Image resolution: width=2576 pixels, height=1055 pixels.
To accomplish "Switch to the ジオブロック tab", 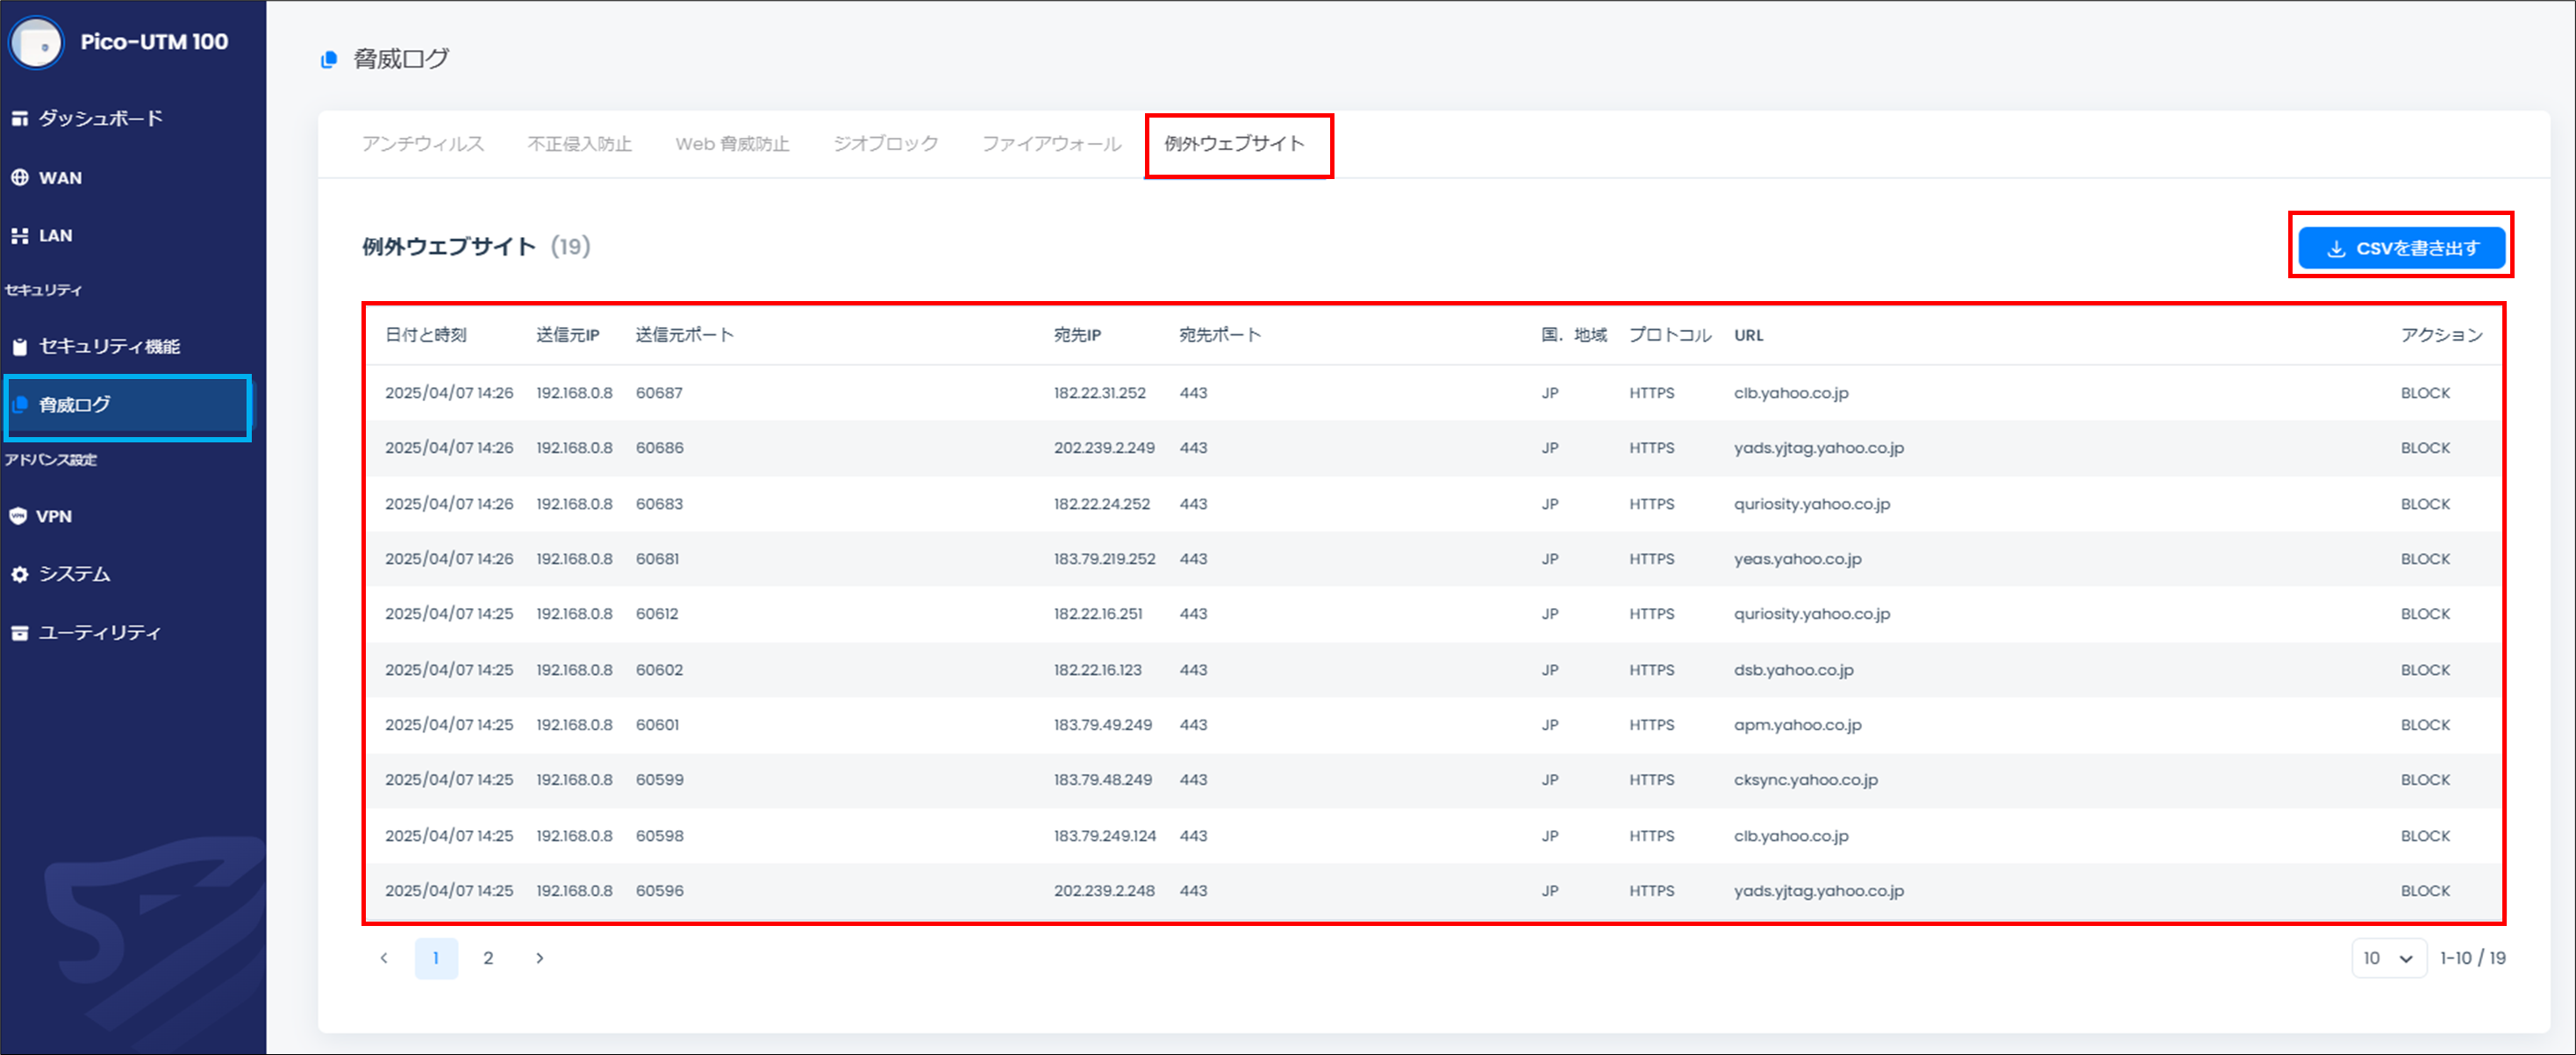I will pyautogui.click(x=886, y=144).
